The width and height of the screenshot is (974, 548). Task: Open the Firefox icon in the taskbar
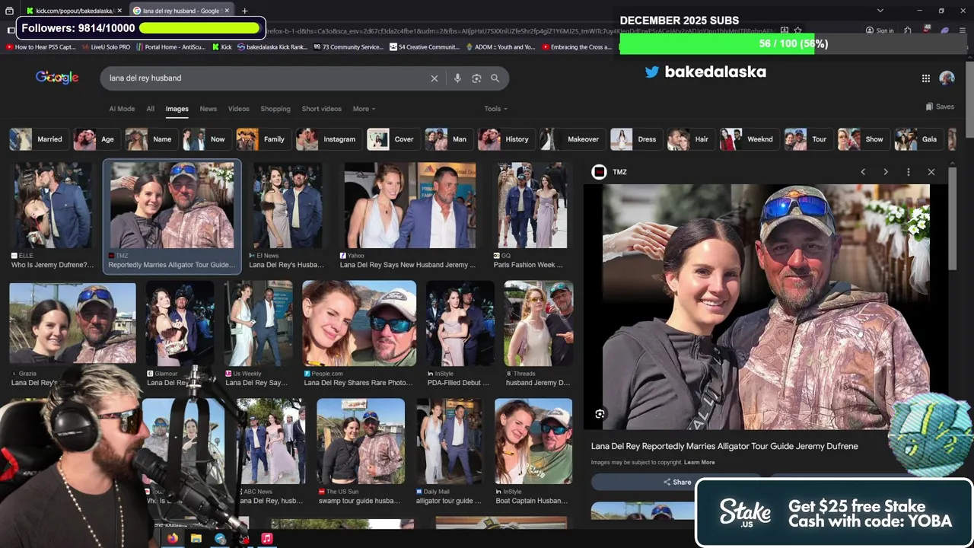tap(173, 538)
